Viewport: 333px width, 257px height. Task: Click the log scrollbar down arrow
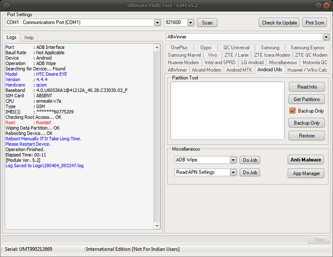click(157, 226)
